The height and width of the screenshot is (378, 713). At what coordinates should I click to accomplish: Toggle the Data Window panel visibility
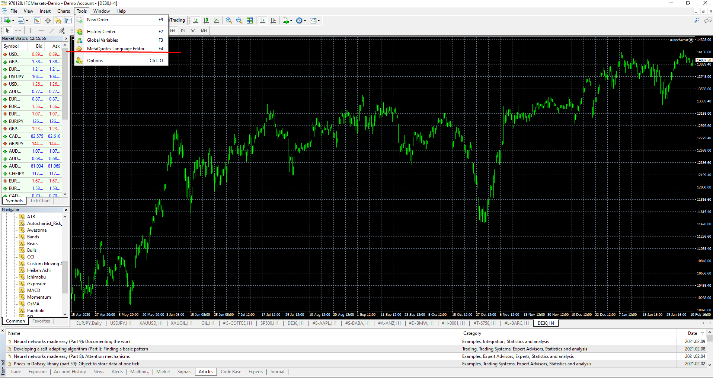[x=48, y=20]
